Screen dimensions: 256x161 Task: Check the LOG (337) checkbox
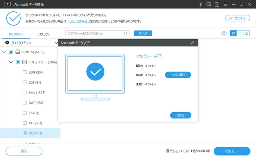25,72
